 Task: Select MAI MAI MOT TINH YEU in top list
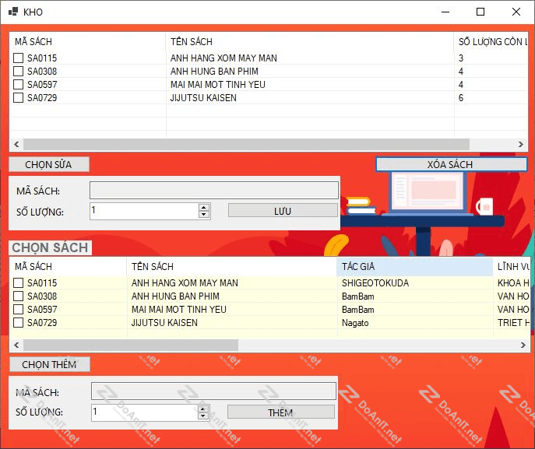tap(218, 84)
